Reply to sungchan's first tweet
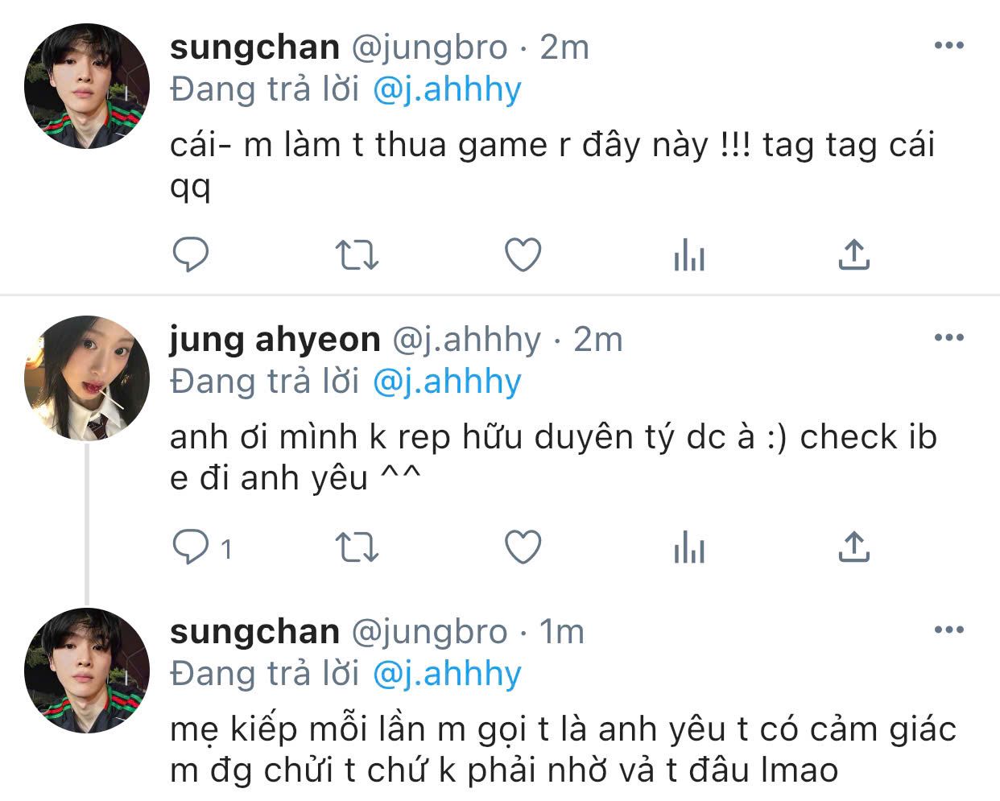Screen dimensions: 1000x801 [191, 255]
